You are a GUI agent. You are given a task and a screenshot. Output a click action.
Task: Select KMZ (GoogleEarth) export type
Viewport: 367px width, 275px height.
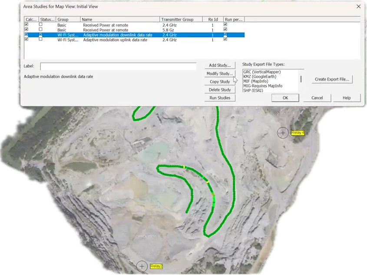(260, 77)
